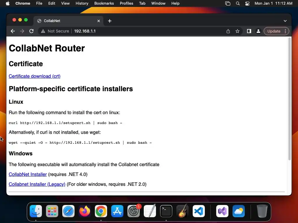This screenshot has height=223, width=298.
Task: Launch Visual Studio Code from the Dock
Action: pyautogui.click(x=199, y=211)
